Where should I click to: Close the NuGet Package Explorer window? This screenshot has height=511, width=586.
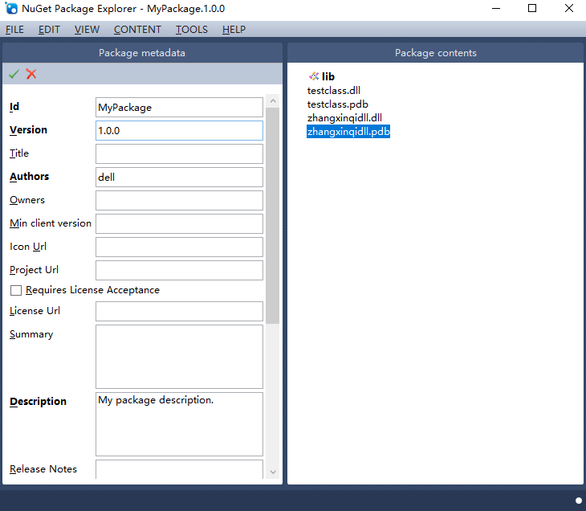[x=569, y=8]
